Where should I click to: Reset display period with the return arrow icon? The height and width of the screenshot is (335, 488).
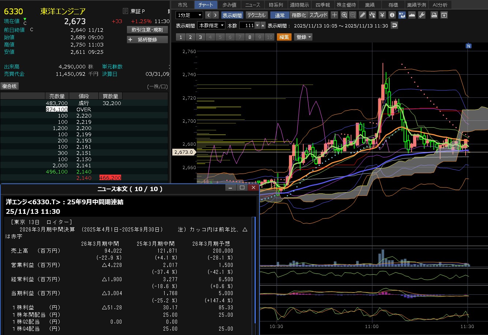[x=394, y=26]
